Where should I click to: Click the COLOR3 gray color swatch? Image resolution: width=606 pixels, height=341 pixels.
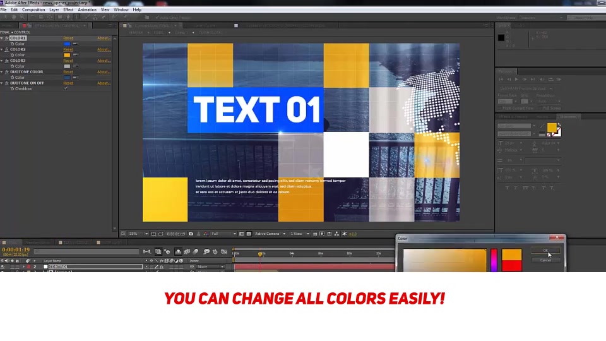tap(67, 66)
